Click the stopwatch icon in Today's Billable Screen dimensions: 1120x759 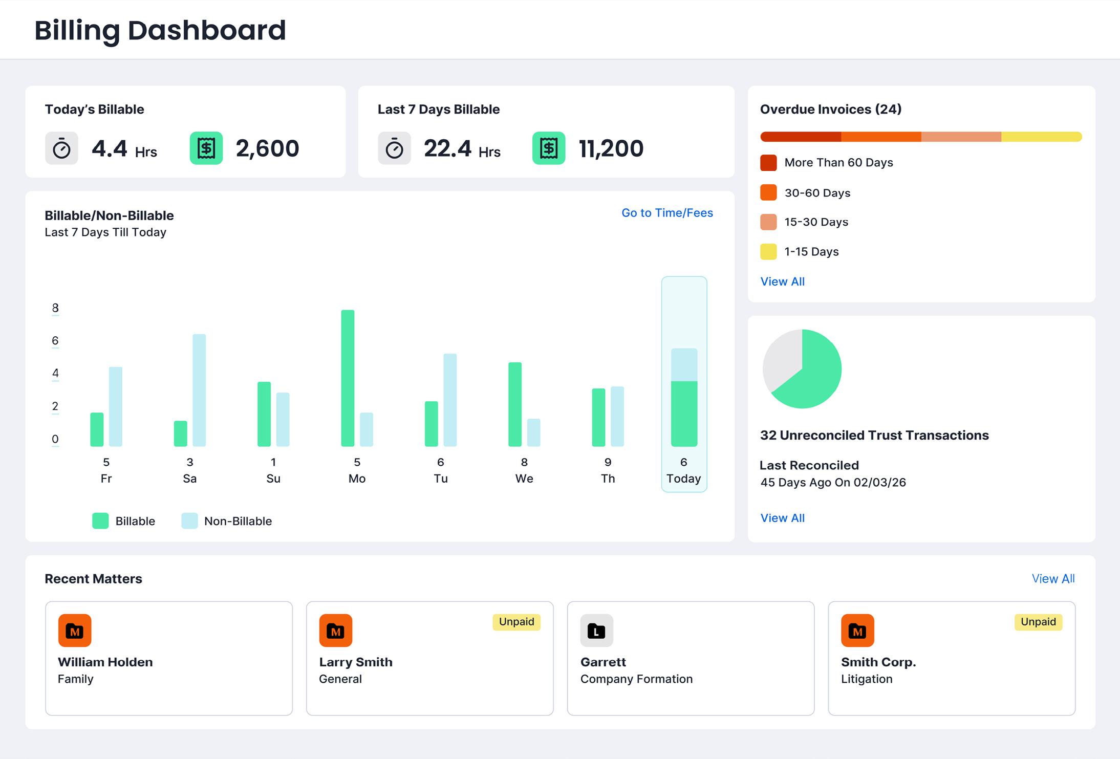click(61, 148)
